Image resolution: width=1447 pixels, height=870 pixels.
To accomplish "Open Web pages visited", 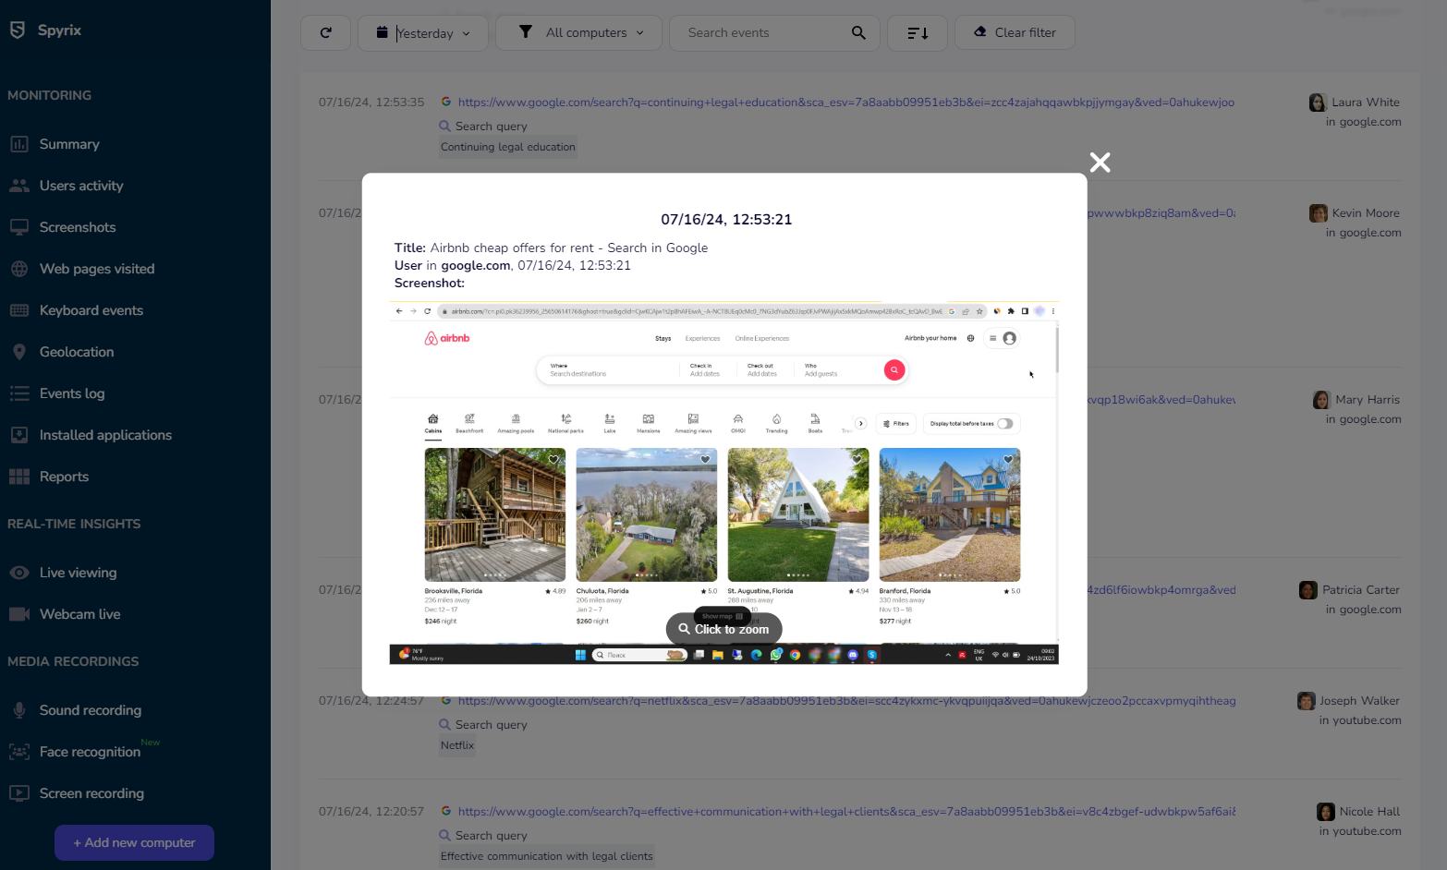I will coord(97,269).
